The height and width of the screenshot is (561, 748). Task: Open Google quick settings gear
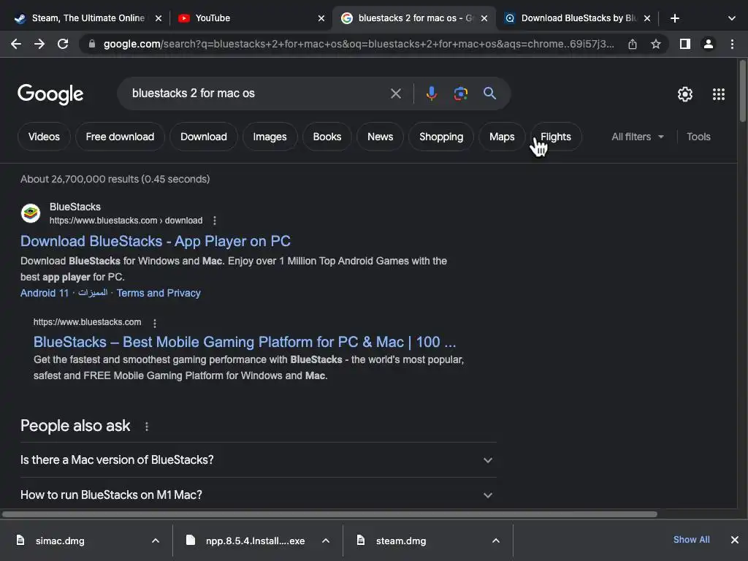(x=684, y=94)
